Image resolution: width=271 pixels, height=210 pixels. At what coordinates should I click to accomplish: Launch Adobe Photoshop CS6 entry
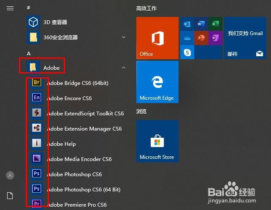[x=74, y=175]
